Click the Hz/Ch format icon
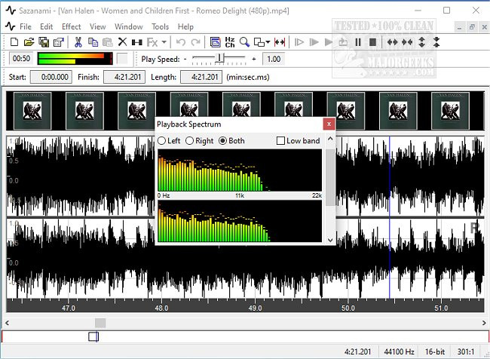Viewport: 490px width, 359px height. pyautogui.click(x=230, y=42)
